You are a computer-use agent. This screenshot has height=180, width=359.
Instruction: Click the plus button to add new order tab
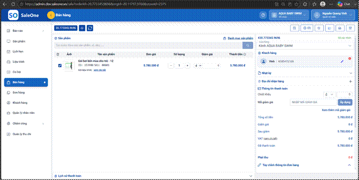click(82, 28)
